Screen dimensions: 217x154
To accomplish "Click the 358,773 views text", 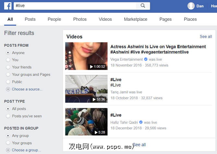I will [156, 65].
